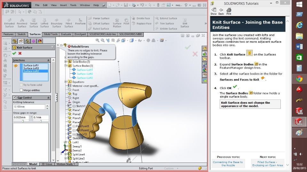Open Chrome from the Windows taskbar
This screenshot has width=307, height=172.
299,79
